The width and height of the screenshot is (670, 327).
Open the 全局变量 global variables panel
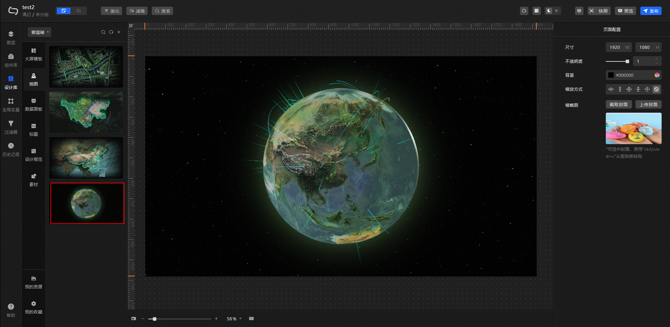click(x=11, y=105)
